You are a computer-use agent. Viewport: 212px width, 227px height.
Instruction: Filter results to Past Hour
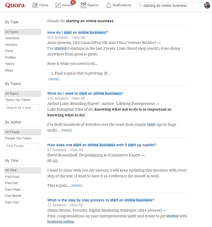(x=12, y=177)
